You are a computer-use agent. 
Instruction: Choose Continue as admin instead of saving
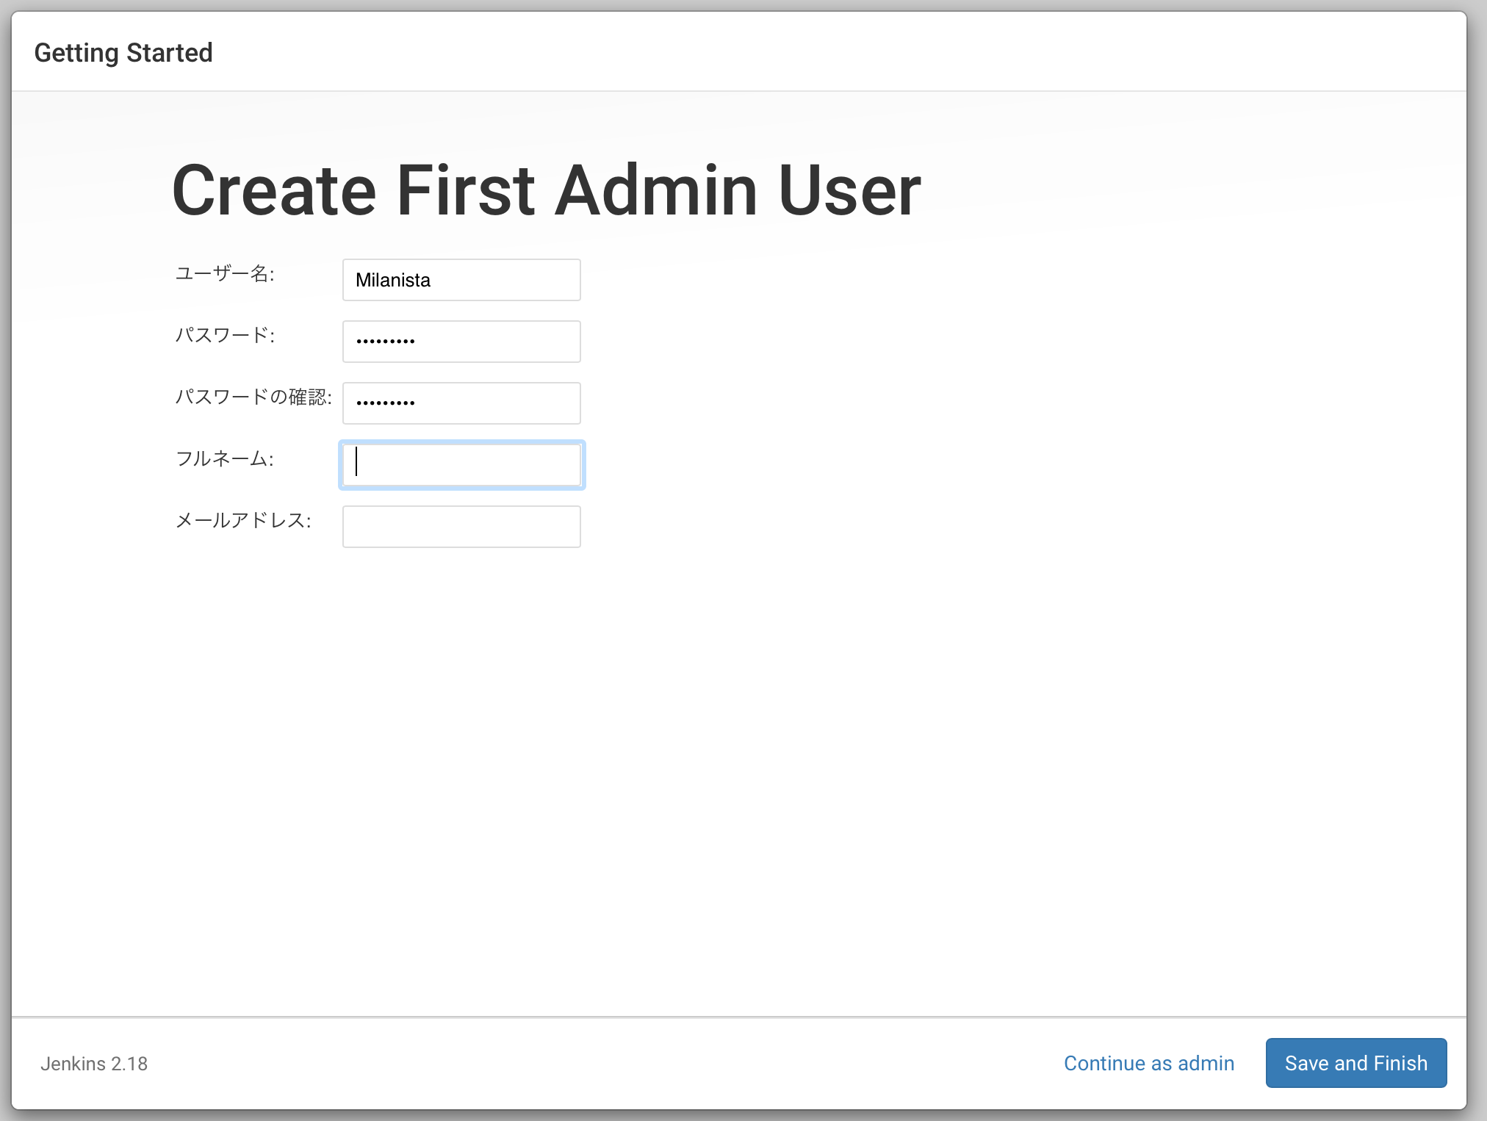[x=1148, y=1063]
